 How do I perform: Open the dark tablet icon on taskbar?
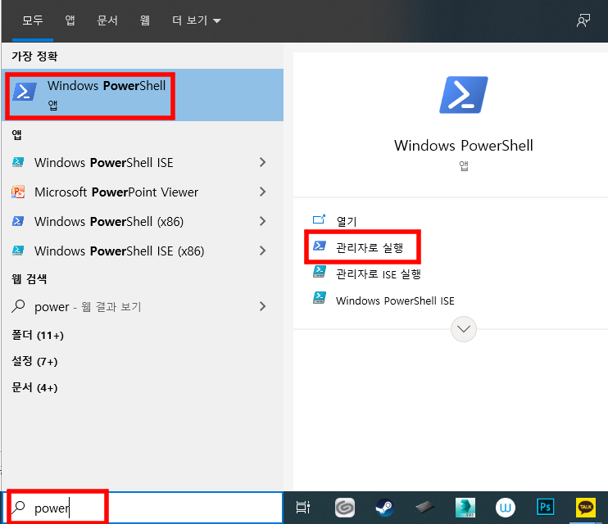point(424,507)
